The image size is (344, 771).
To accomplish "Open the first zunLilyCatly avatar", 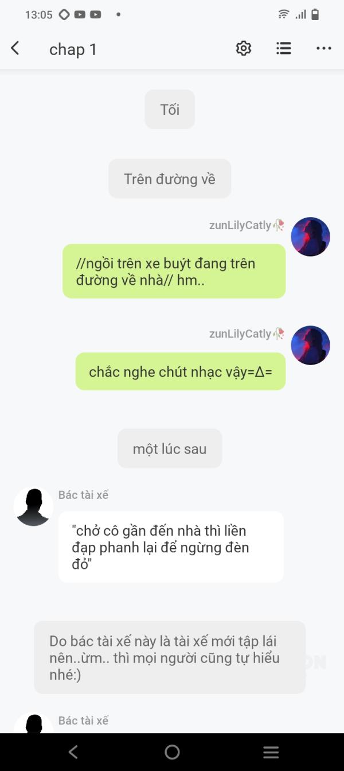I will [311, 237].
